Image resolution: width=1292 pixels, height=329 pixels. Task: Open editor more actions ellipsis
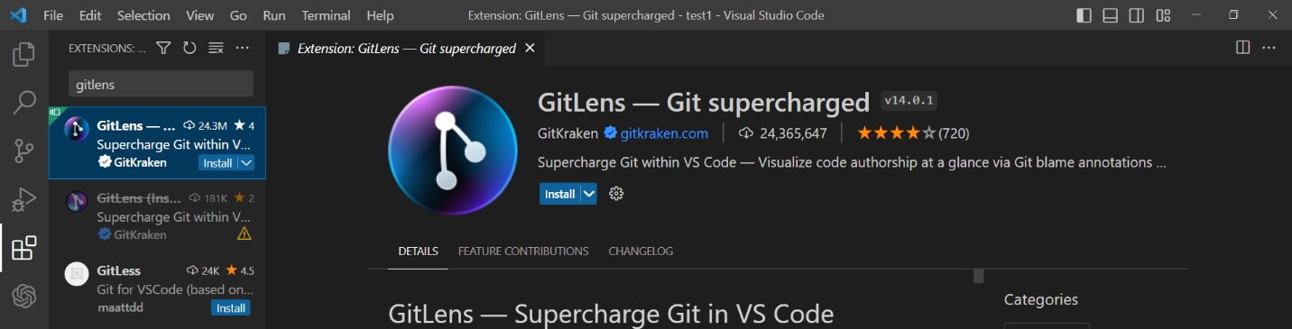tap(1269, 48)
